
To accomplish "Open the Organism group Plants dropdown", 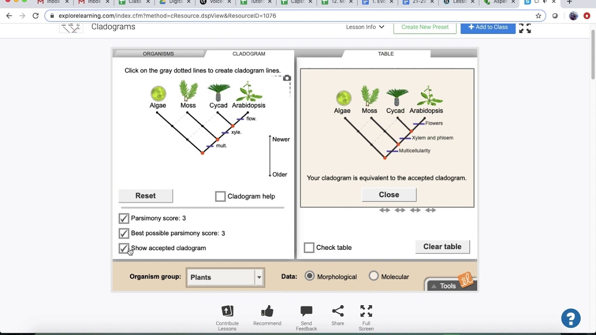I will [259, 277].
